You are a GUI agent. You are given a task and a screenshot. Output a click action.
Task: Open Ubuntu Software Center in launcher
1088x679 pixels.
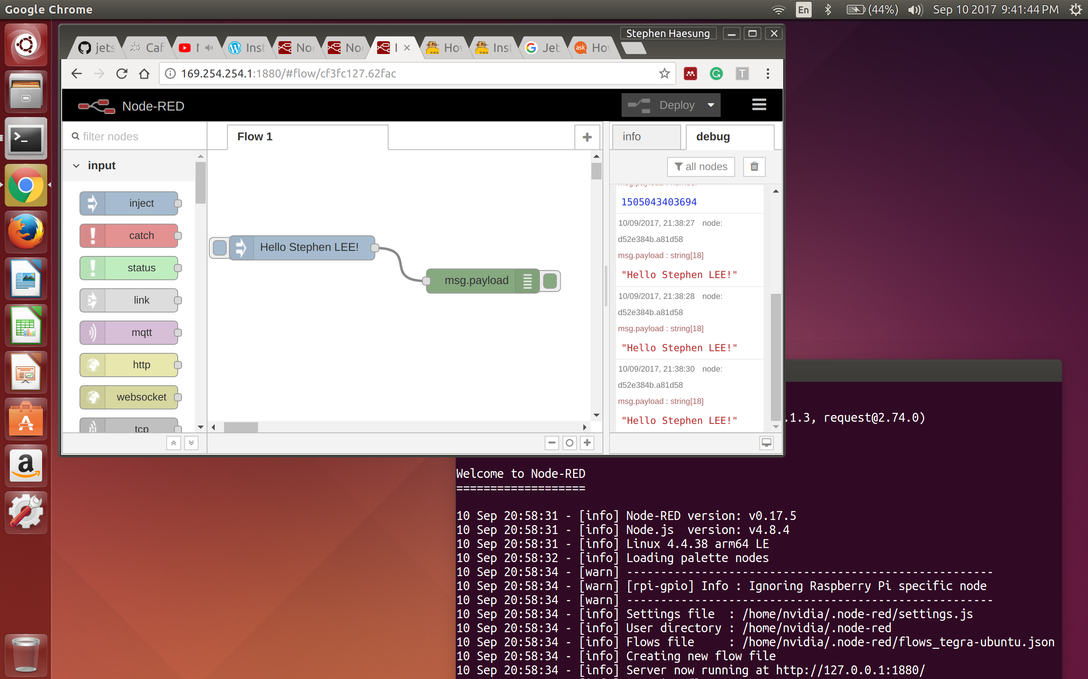[x=26, y=419]
